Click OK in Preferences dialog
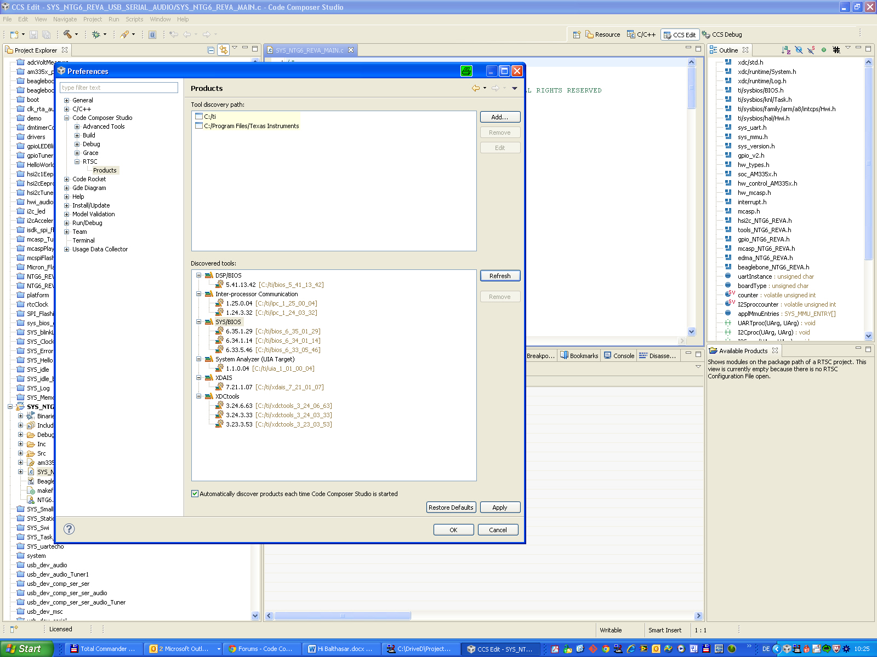This screenshot has height=657, width=877. click(453, 530)
